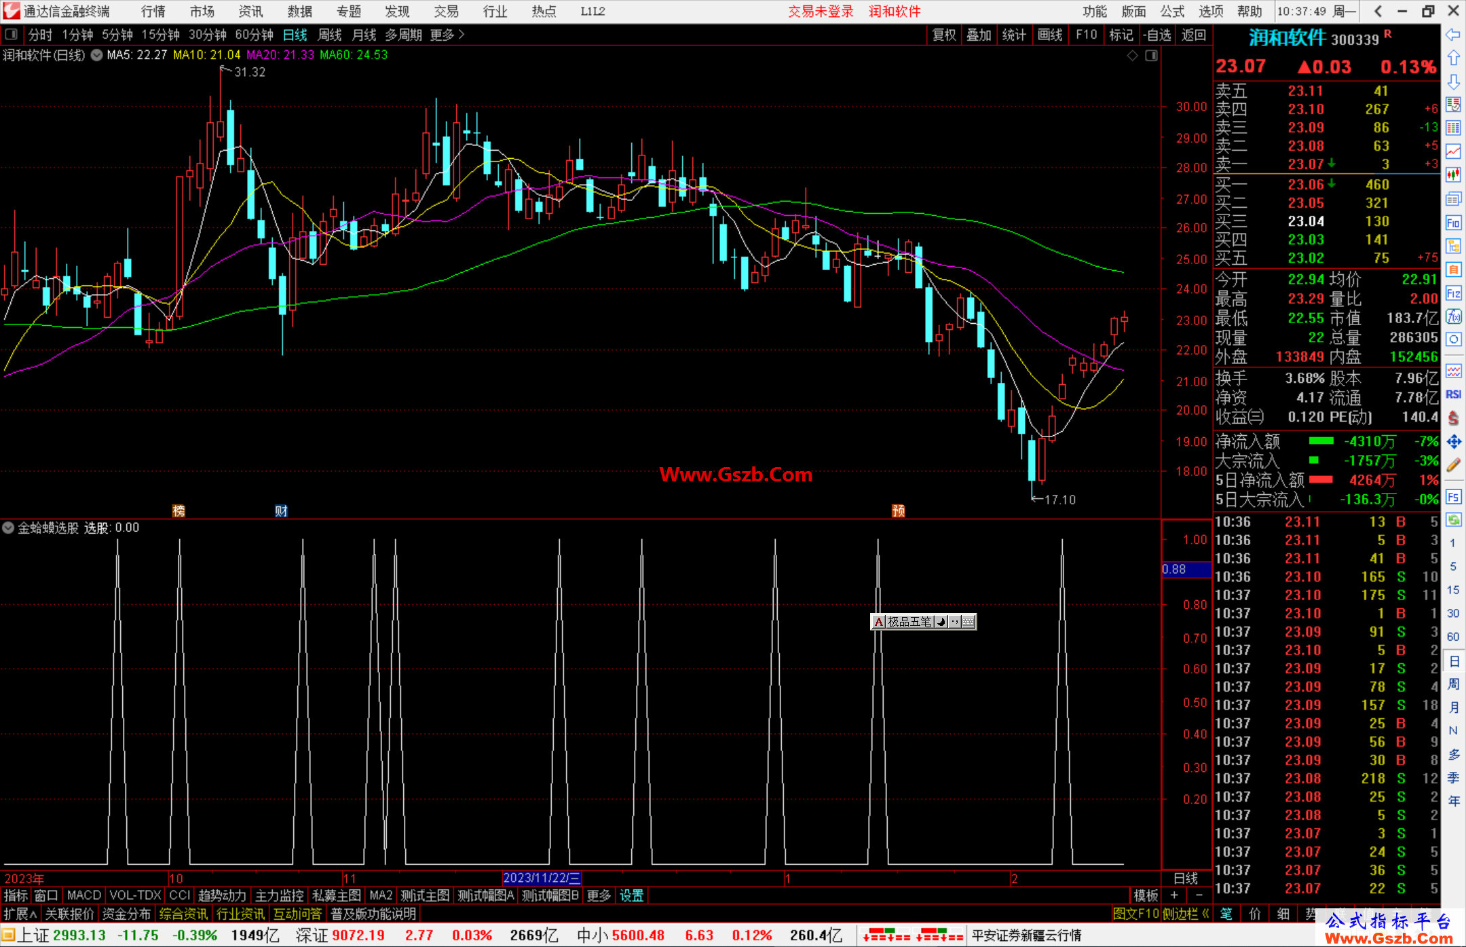Click the F12 icon in right sidebar
The height and width of the screenshot is (947, 1466).
coord(1453,293)
